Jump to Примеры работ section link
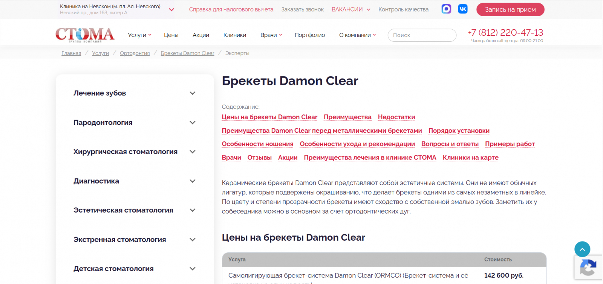Image resolution: width=603 pixels, height=284 pixels. 510,144
